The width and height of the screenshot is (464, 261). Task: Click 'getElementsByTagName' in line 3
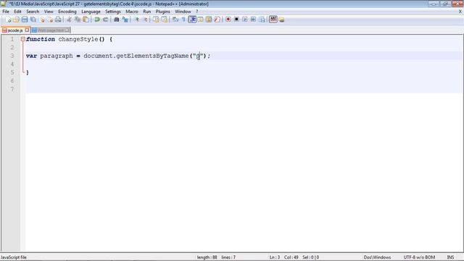coord(152,56)
